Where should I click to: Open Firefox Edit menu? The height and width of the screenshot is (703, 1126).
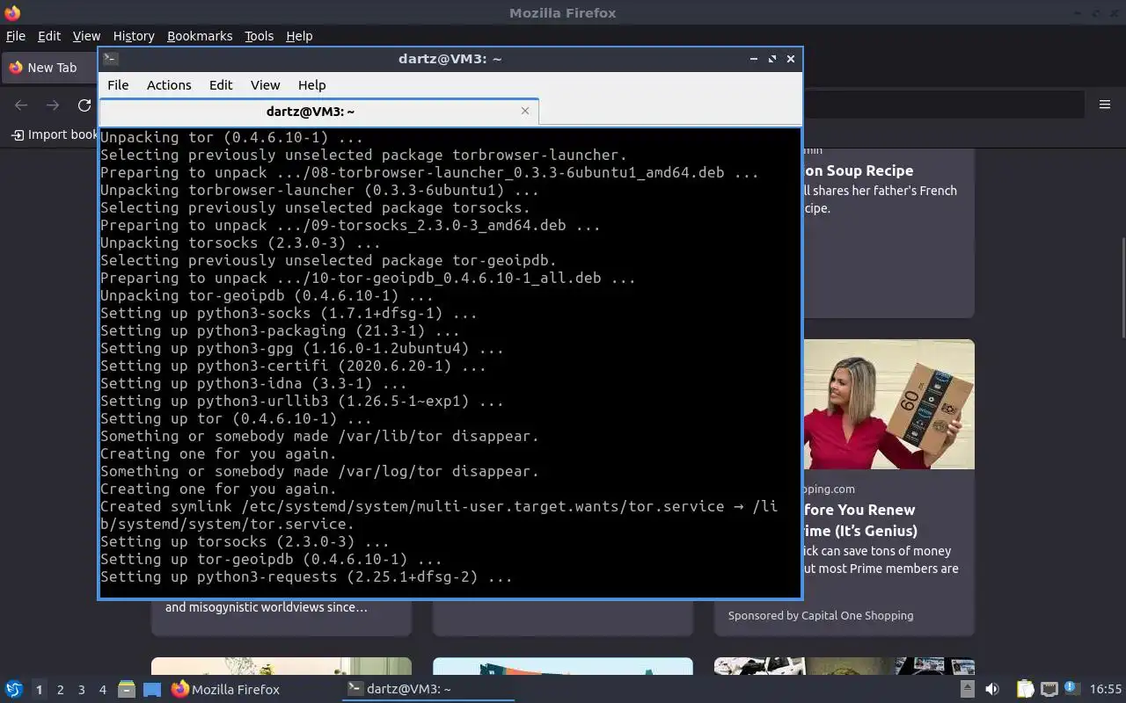(49, 36)
